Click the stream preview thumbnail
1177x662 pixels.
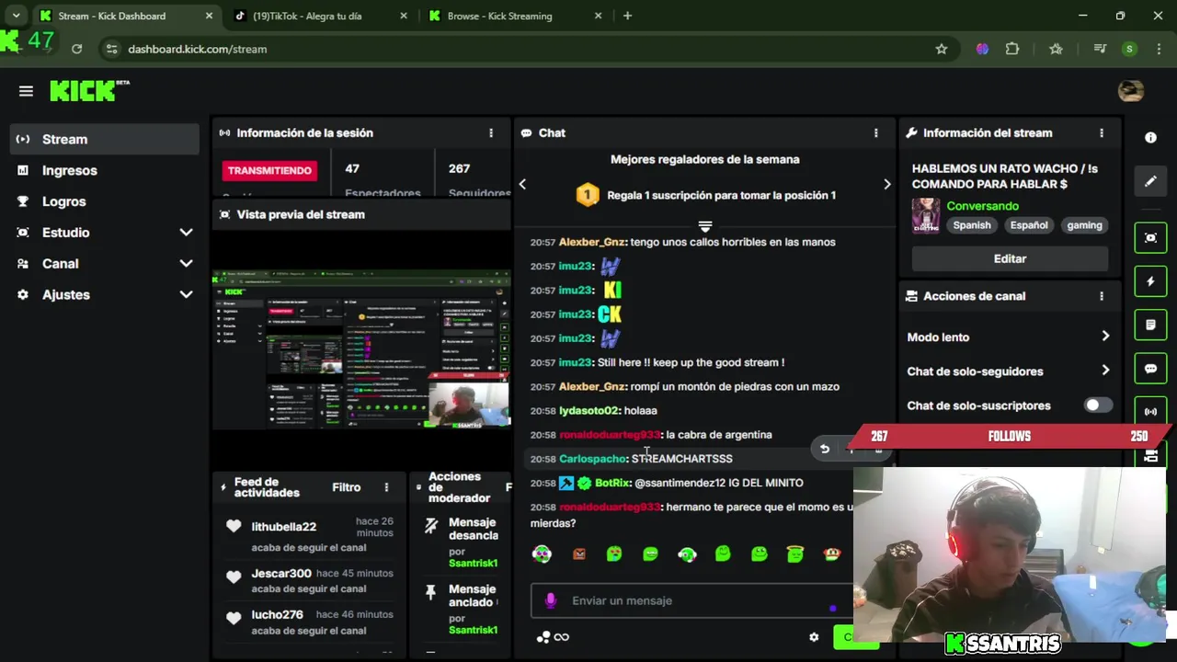click(x=361, y=349)
